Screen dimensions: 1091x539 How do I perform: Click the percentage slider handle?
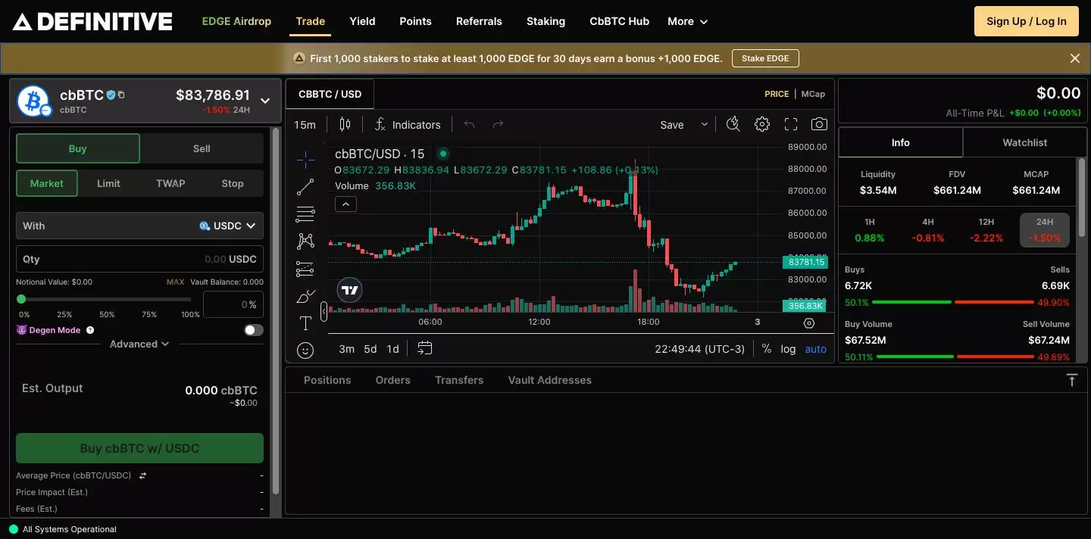21,299
